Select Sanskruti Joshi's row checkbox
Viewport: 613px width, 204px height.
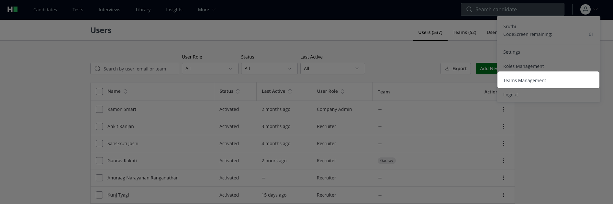[99, 144]
